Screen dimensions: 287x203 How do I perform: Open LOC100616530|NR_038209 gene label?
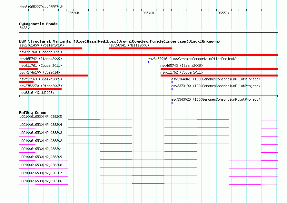tap(41, 157)
